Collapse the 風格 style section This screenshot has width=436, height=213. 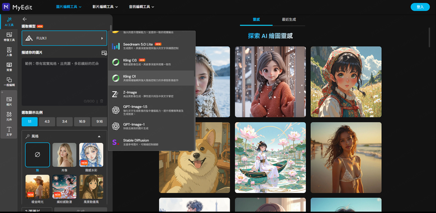(x=99, y=137)
